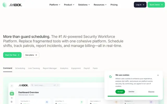Select the Command tab
The image size is (167, 104).
tap(8, 68)
